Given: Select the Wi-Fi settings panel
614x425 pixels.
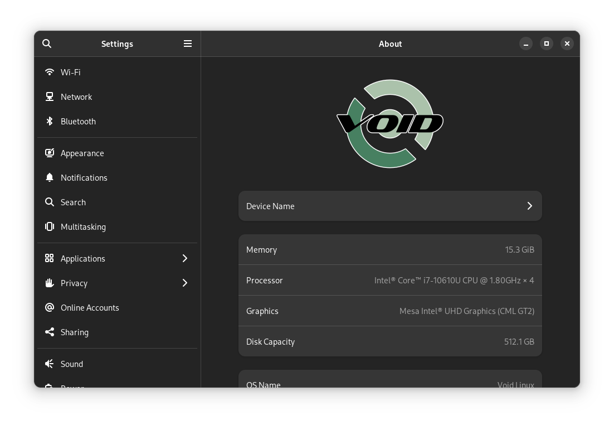Looking at the screenshot, I should [118, 72].
